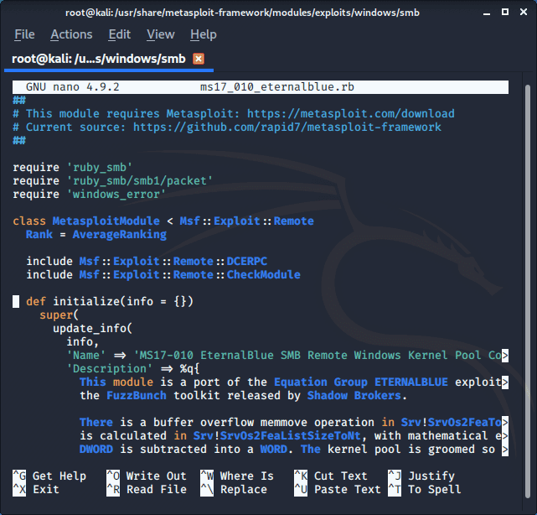
Task: Close the terminal tab with orange X
Action: coord(199,59)
